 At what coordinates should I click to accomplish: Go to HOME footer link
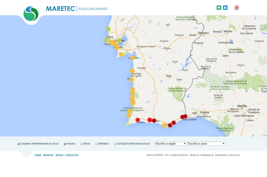(38, 155)
